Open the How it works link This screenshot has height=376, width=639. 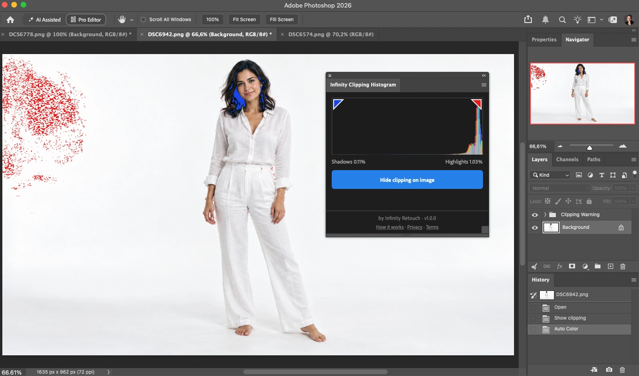coord(390,227)
